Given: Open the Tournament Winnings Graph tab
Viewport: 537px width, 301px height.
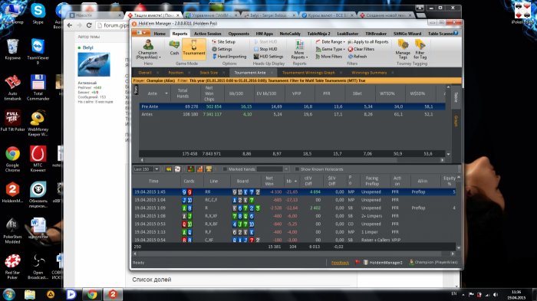Looking at the screenshot, I should 308,73.
